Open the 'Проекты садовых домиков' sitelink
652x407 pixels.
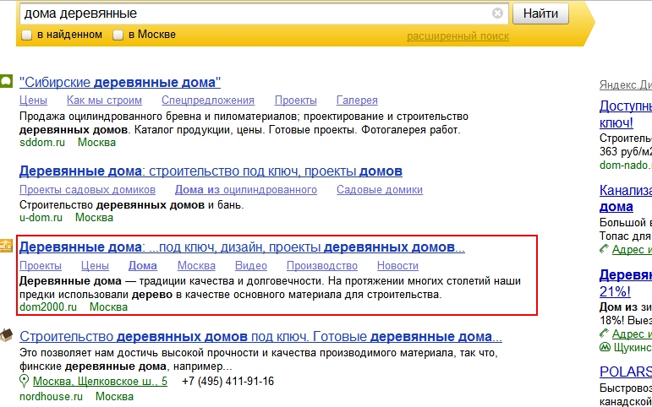point(87,190)
